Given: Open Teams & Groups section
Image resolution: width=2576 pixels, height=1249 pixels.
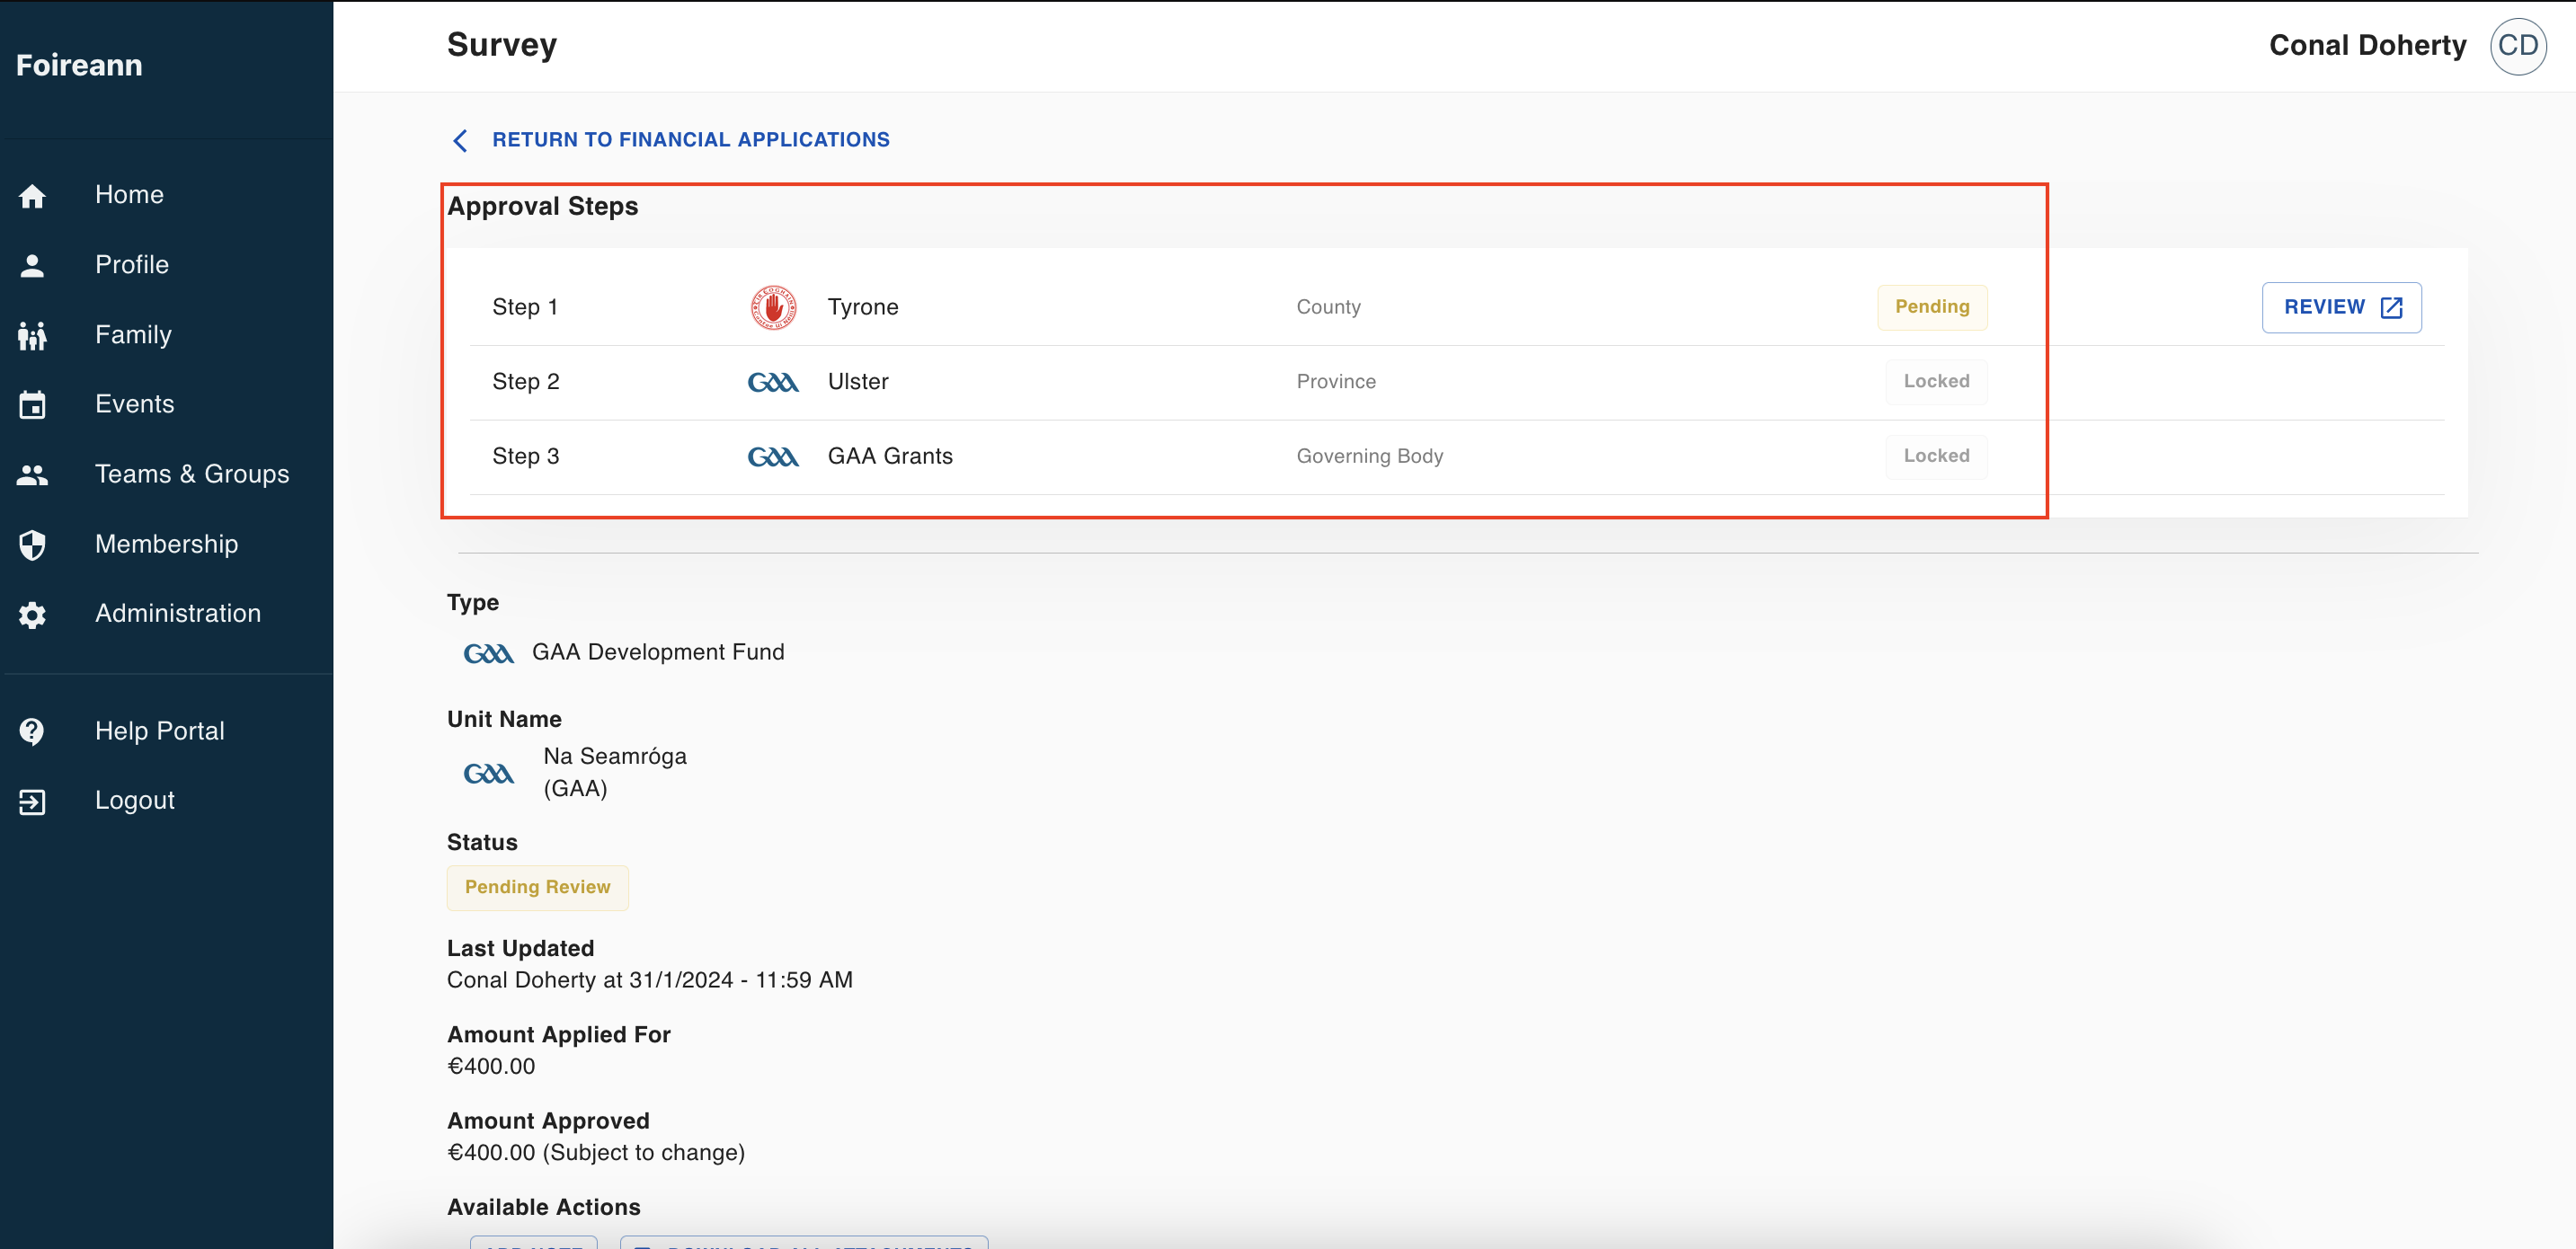Looking at the screenshot, I should coord(192,474).
